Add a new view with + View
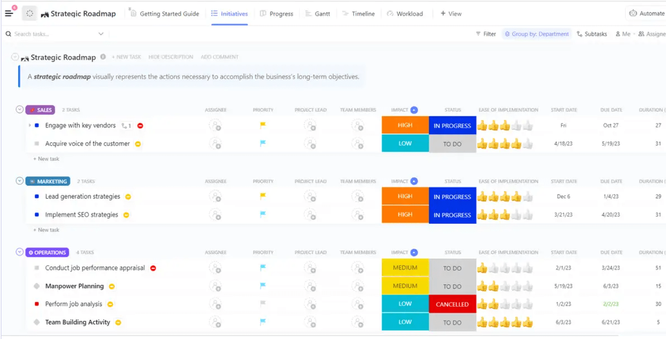Screen dimensions: 666x339 point(451,14)
